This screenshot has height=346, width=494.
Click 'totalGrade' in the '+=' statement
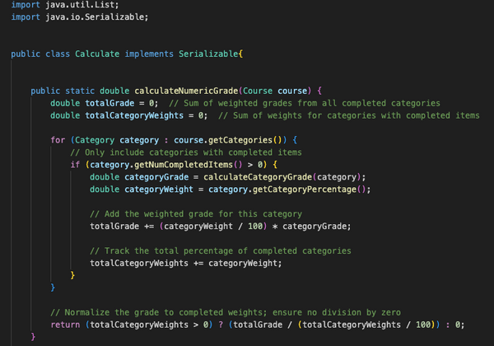(x=114, y=226)
